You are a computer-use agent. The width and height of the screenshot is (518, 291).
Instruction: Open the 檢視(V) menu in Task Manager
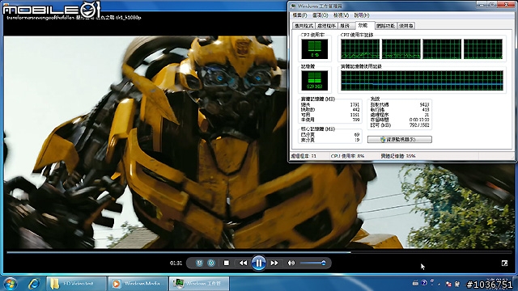pyautogui.click(x=341, y=15)
